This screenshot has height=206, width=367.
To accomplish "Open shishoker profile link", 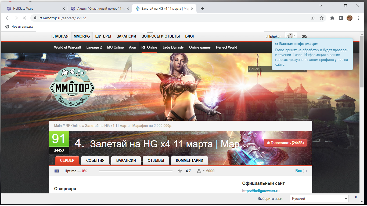I will 273,36.
